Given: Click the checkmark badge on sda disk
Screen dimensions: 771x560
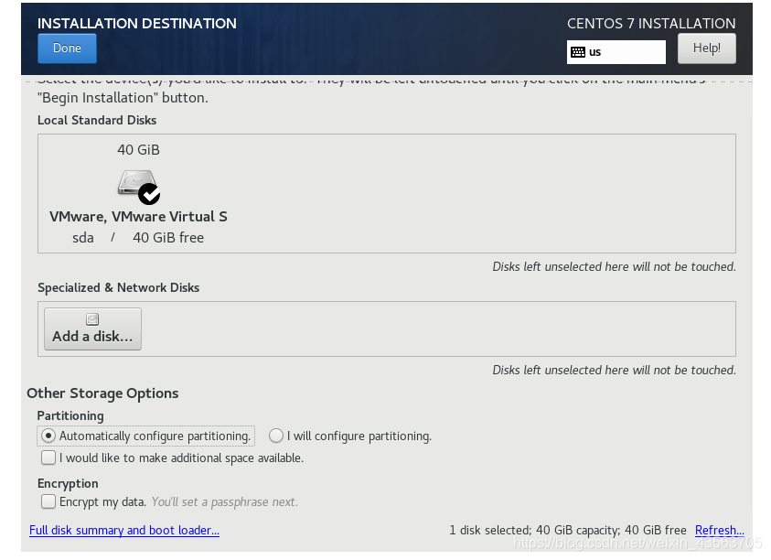Looking at the screenshot, I should pos(149,194).
